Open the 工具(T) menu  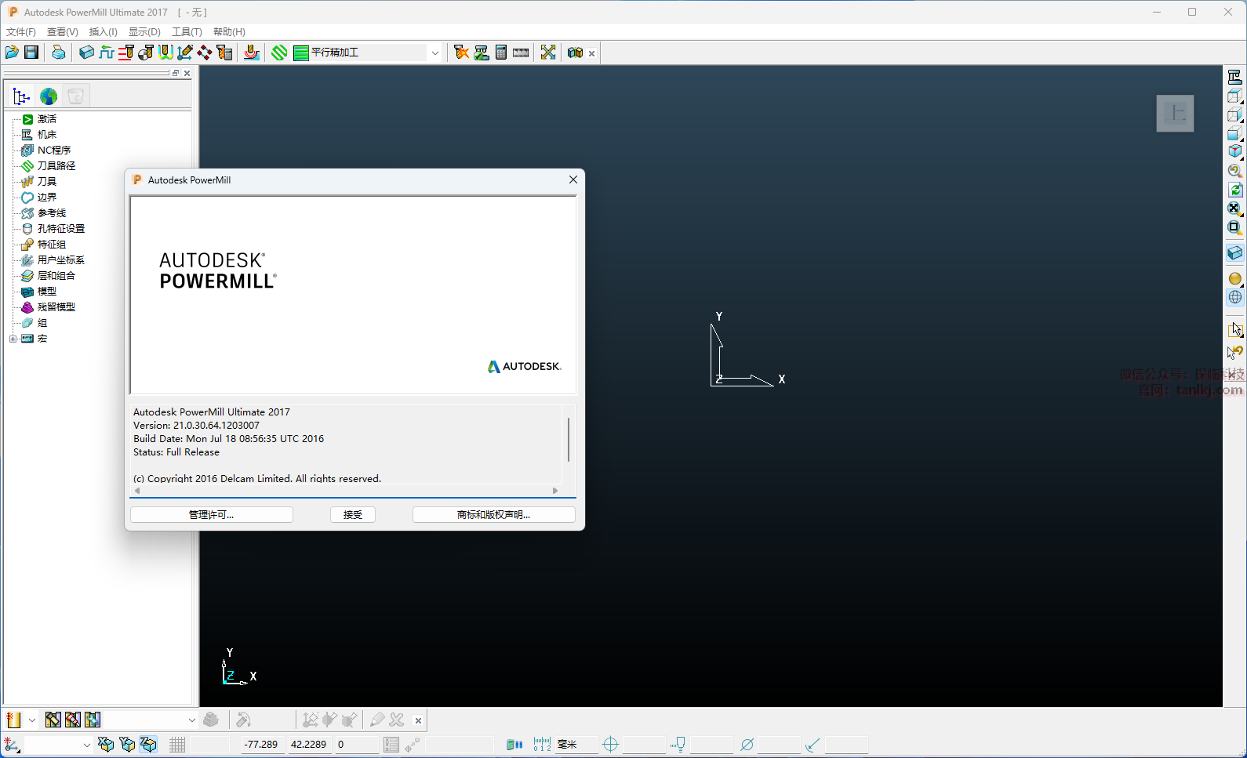187,32
